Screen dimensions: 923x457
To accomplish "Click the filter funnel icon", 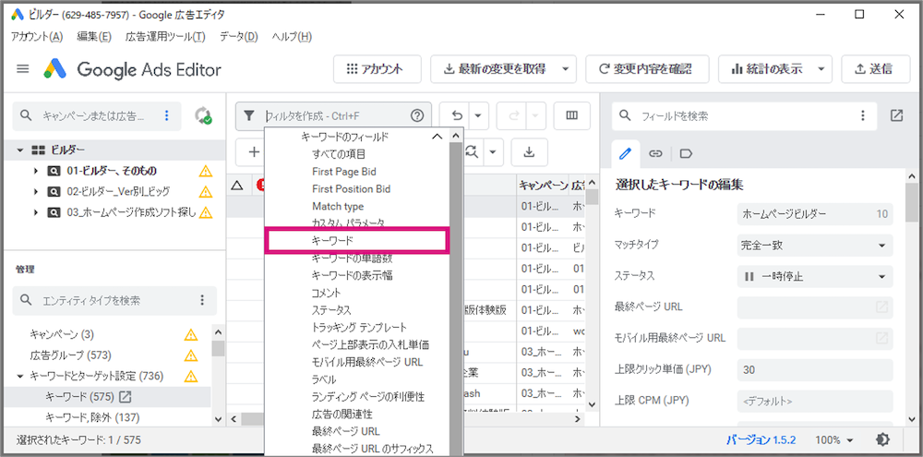I will click(249, 116).
